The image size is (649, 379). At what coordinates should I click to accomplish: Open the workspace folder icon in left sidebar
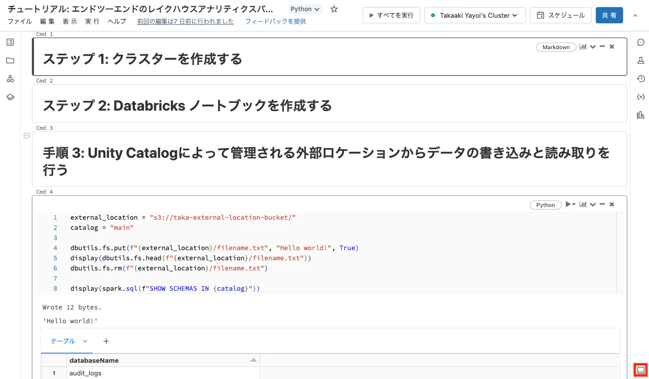click(x=10, y=60)
